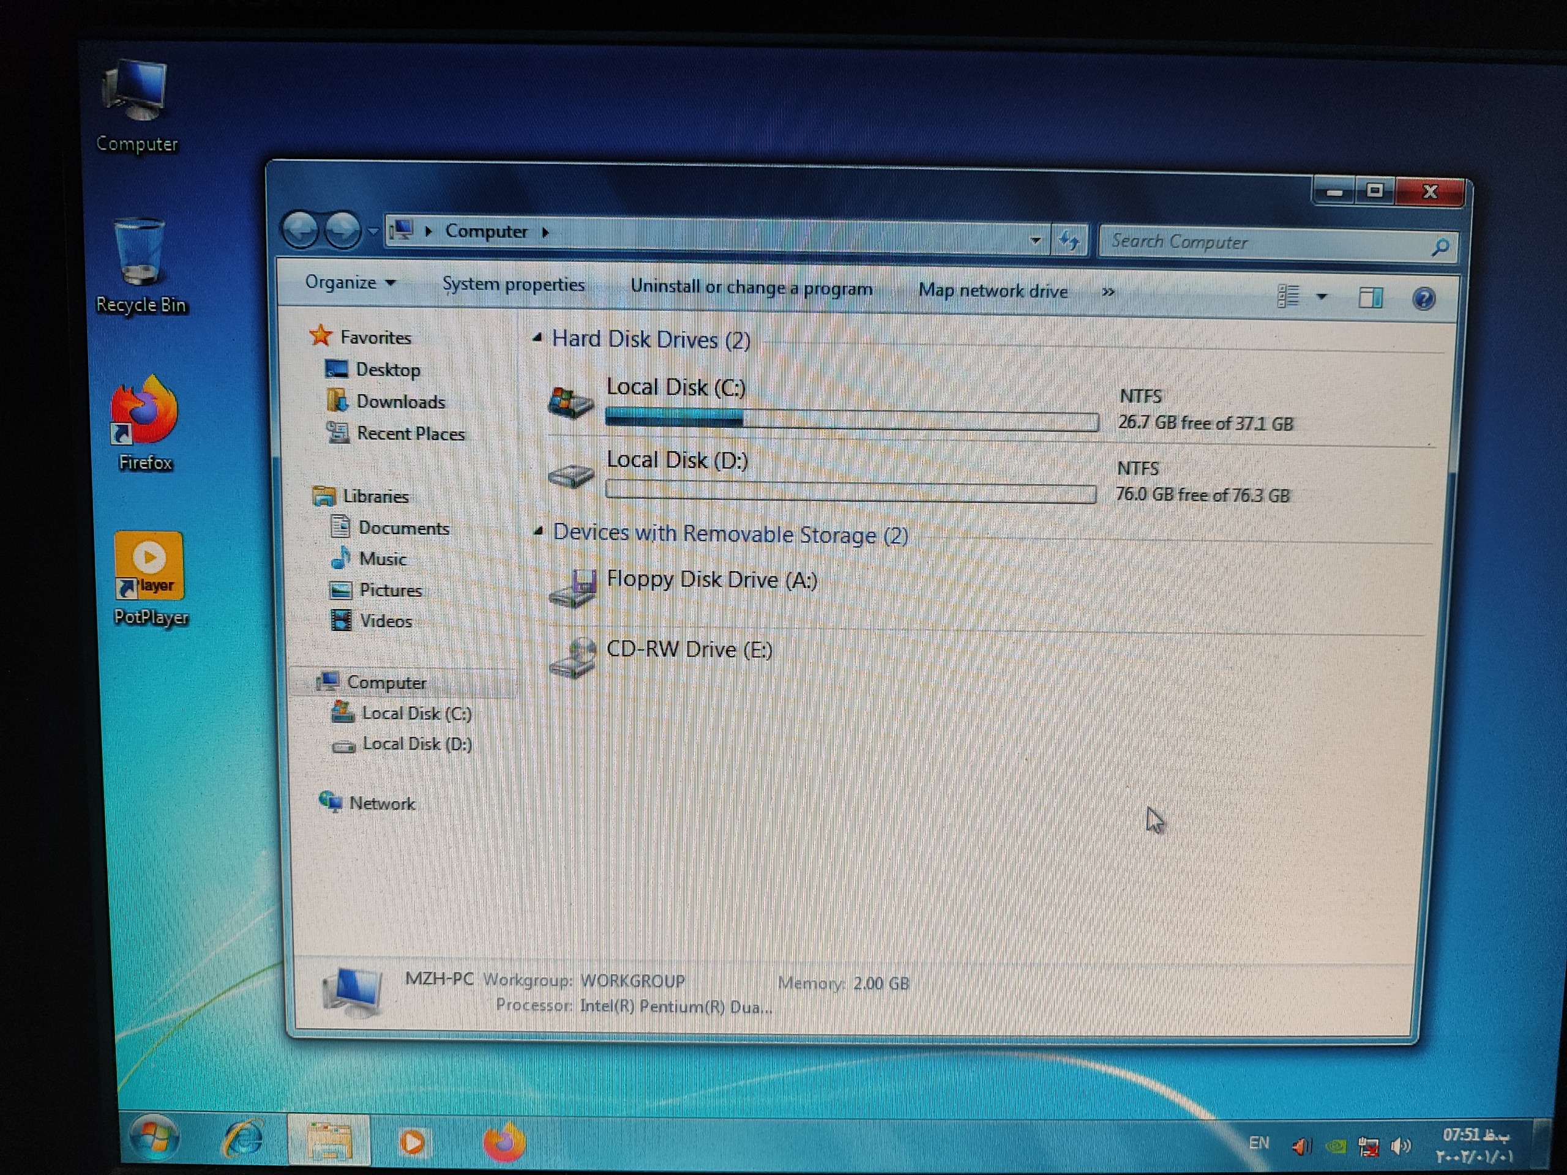The height and width of the screenshot is (1175, 1567).
Task: Open the view options dropdown arrow
Action: click(x=1321, y=297)
